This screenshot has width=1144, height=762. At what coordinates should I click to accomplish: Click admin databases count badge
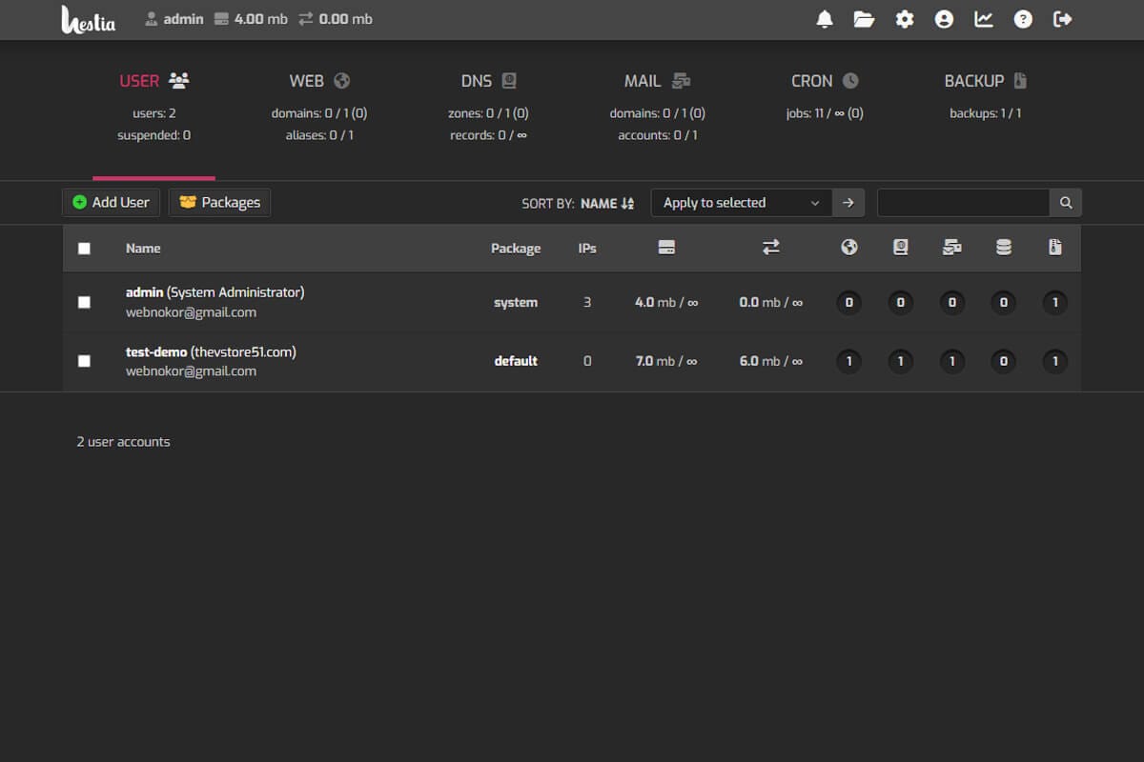tap(1003, 303)
